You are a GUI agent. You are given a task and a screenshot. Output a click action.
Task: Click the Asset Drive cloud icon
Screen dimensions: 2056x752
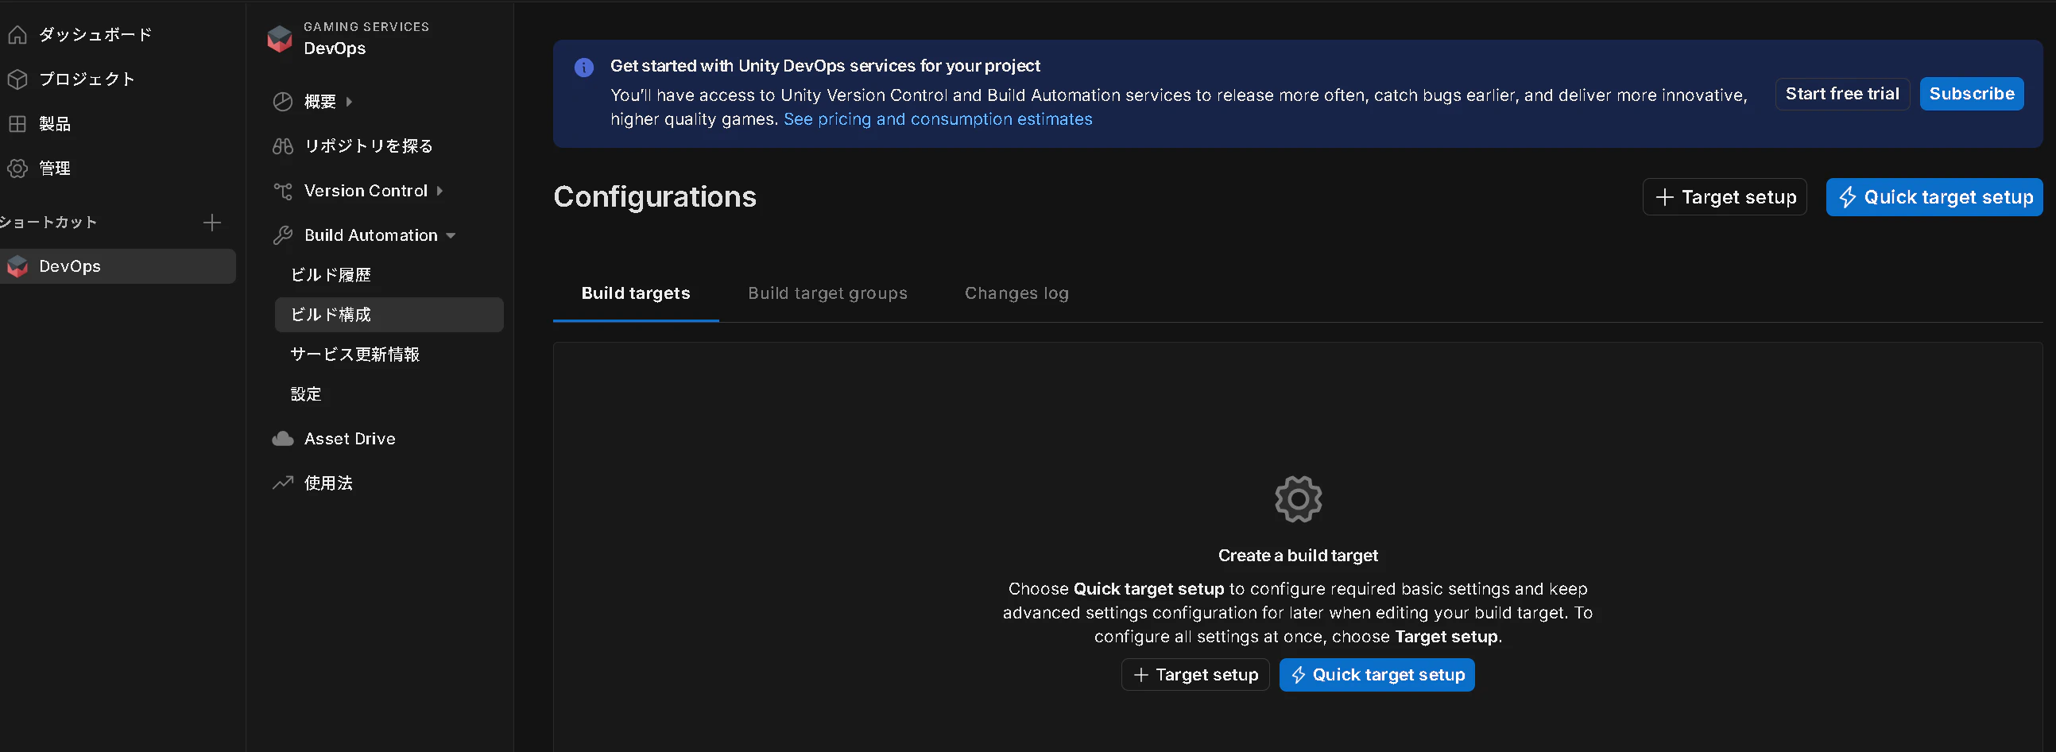point(283,438)
